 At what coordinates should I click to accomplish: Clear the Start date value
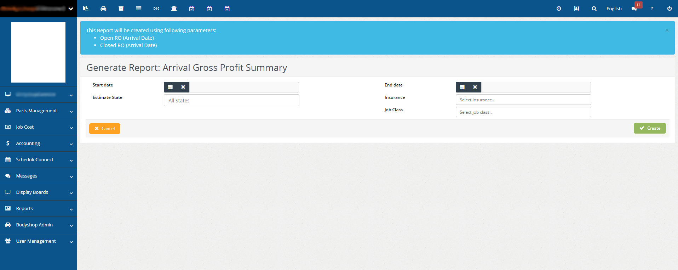pyautogui.click(x=183, y=87)
